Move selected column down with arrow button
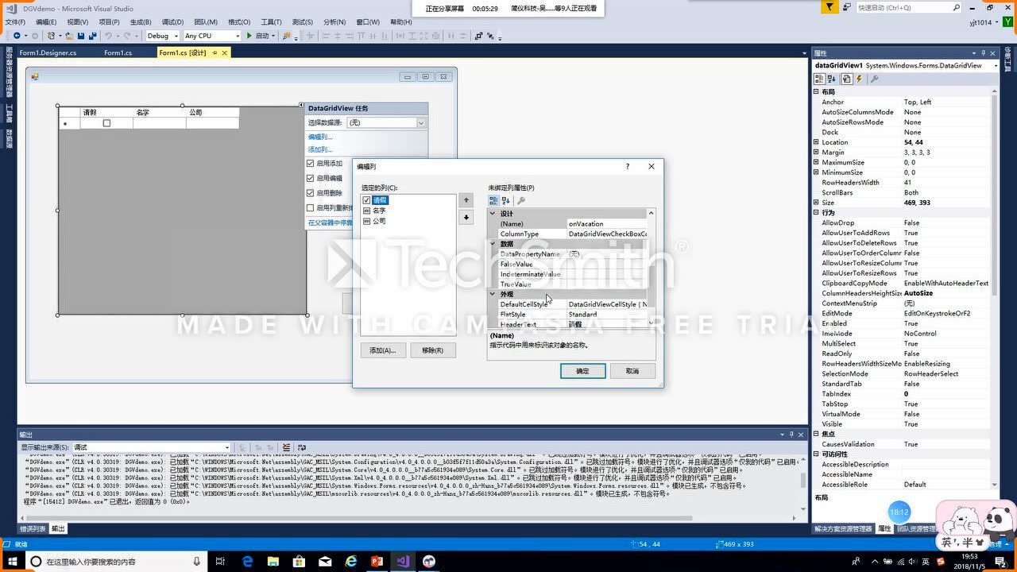Viewport: 1017px width, 572px height. [466, 217]
